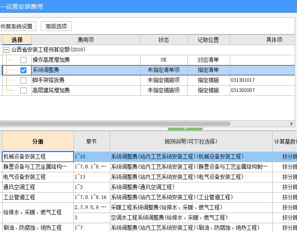Select the 给排水、采暖、燃气工程 cell
The width and height of the screenshot is (297, 232).
point(38,213)
